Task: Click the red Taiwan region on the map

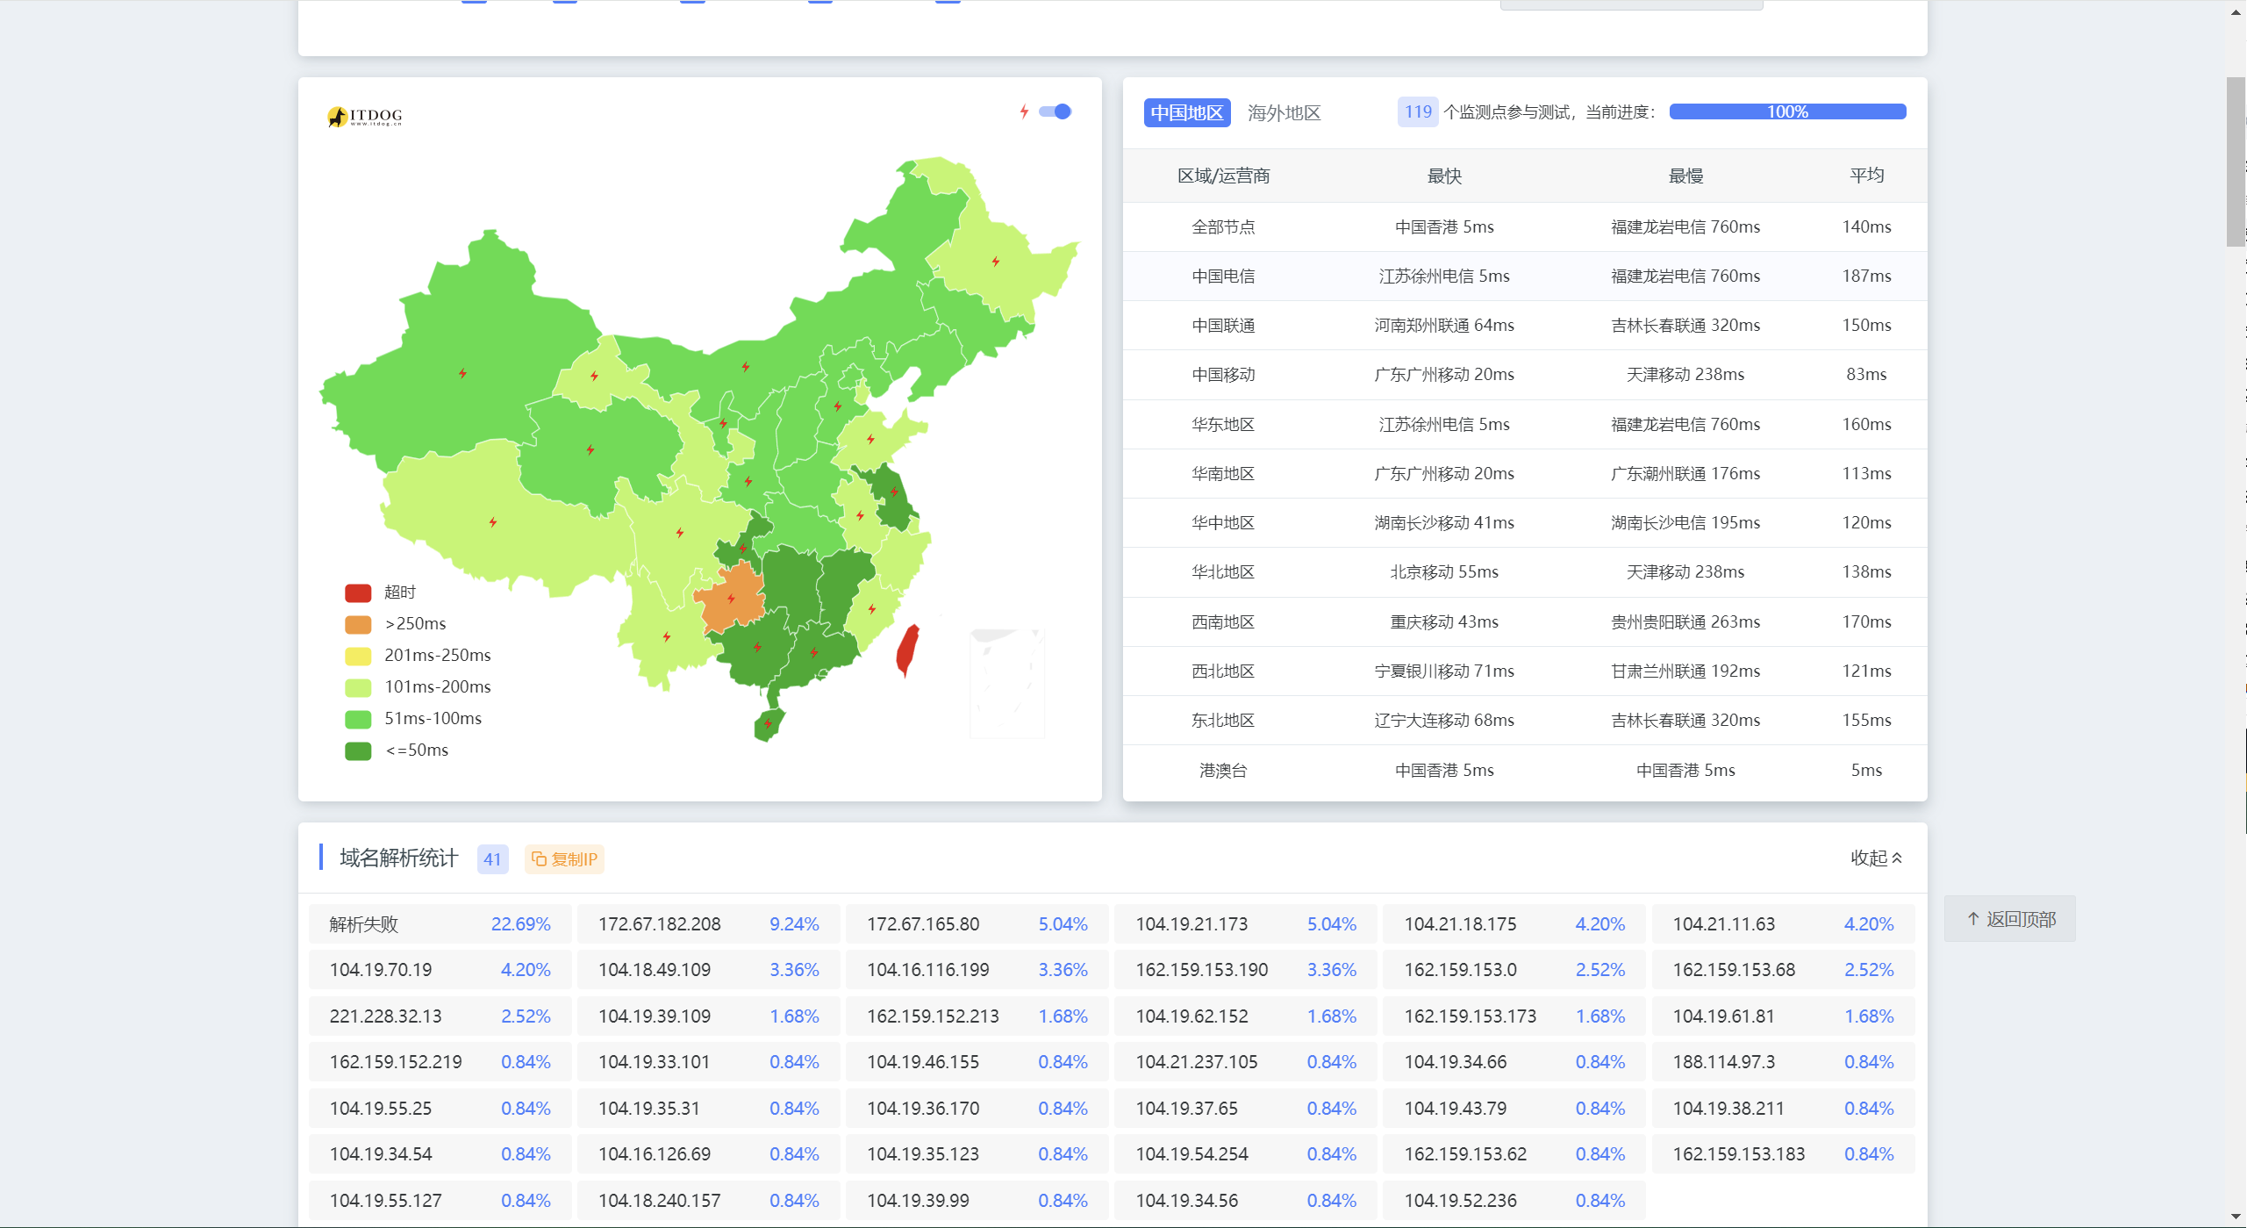Action: pos(907,651)
